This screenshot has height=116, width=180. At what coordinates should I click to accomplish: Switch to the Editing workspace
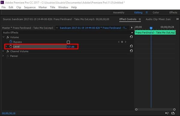138,13
